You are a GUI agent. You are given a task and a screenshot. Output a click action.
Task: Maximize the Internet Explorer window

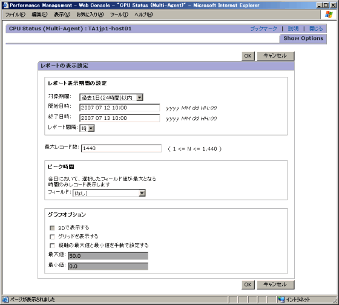pos(326,5)
